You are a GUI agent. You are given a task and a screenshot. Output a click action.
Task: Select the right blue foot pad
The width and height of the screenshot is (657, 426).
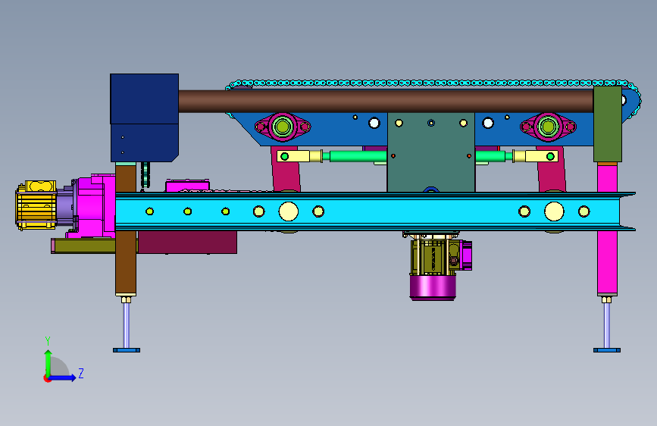pyautogui.click(x=607, y=350)
